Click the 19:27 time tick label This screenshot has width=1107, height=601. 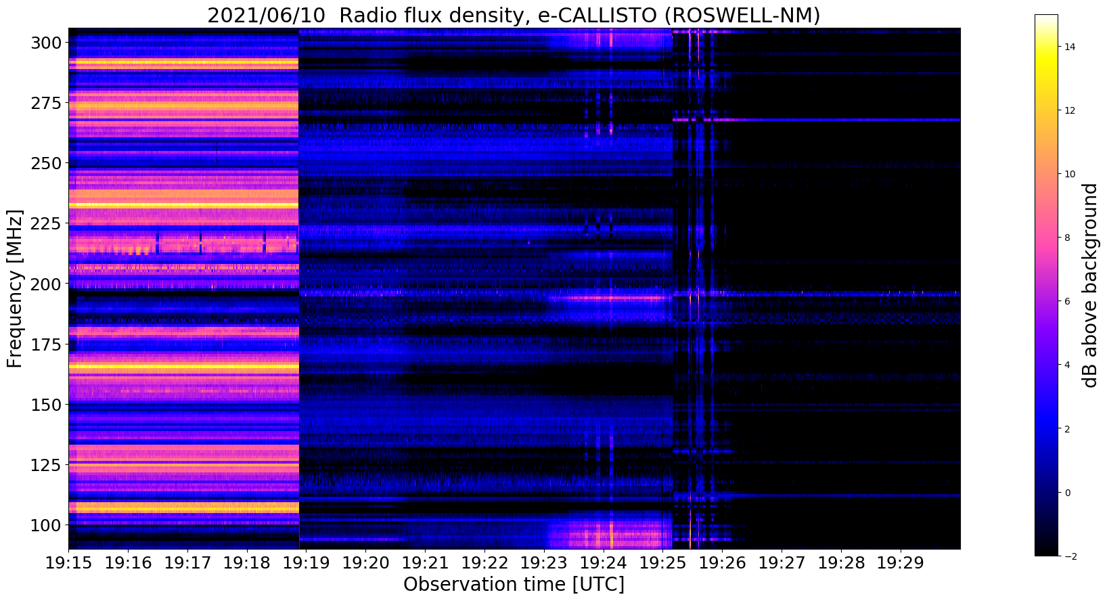[x=782, y=563]
